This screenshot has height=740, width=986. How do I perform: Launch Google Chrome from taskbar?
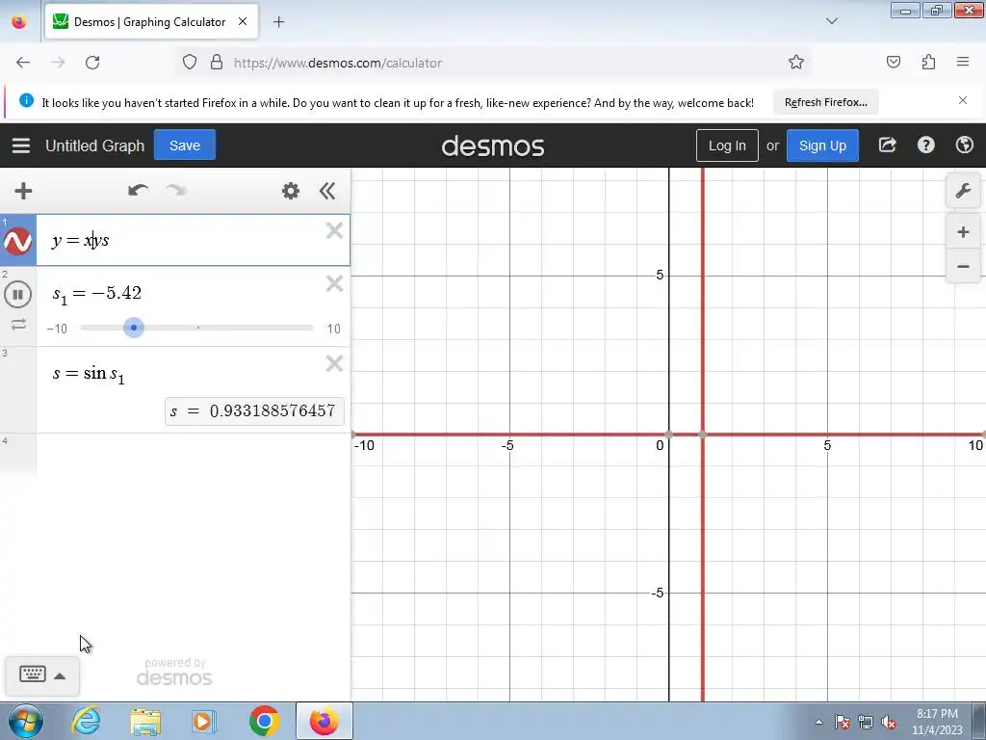point(264,721)
